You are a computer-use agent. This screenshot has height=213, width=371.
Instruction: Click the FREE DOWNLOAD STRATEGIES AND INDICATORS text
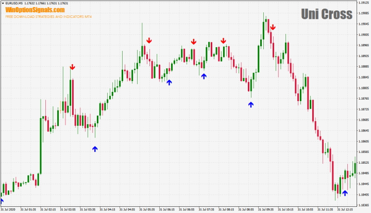(48, 16)
